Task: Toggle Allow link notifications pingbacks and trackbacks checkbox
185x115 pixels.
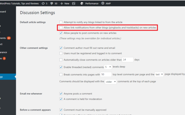Action: pyautogui.click(x=61, y=27)
